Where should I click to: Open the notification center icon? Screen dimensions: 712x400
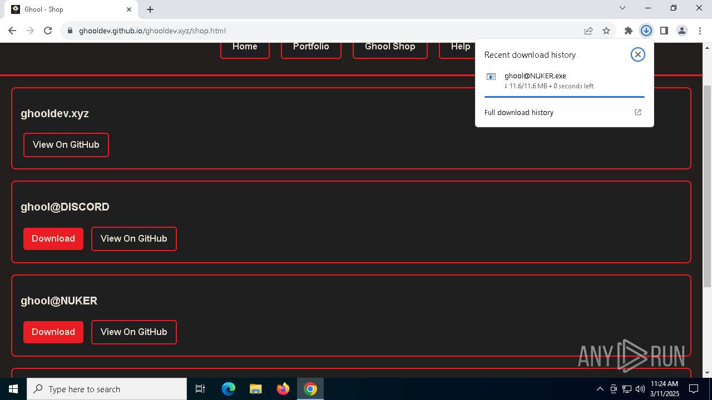[x=694, y=389]
